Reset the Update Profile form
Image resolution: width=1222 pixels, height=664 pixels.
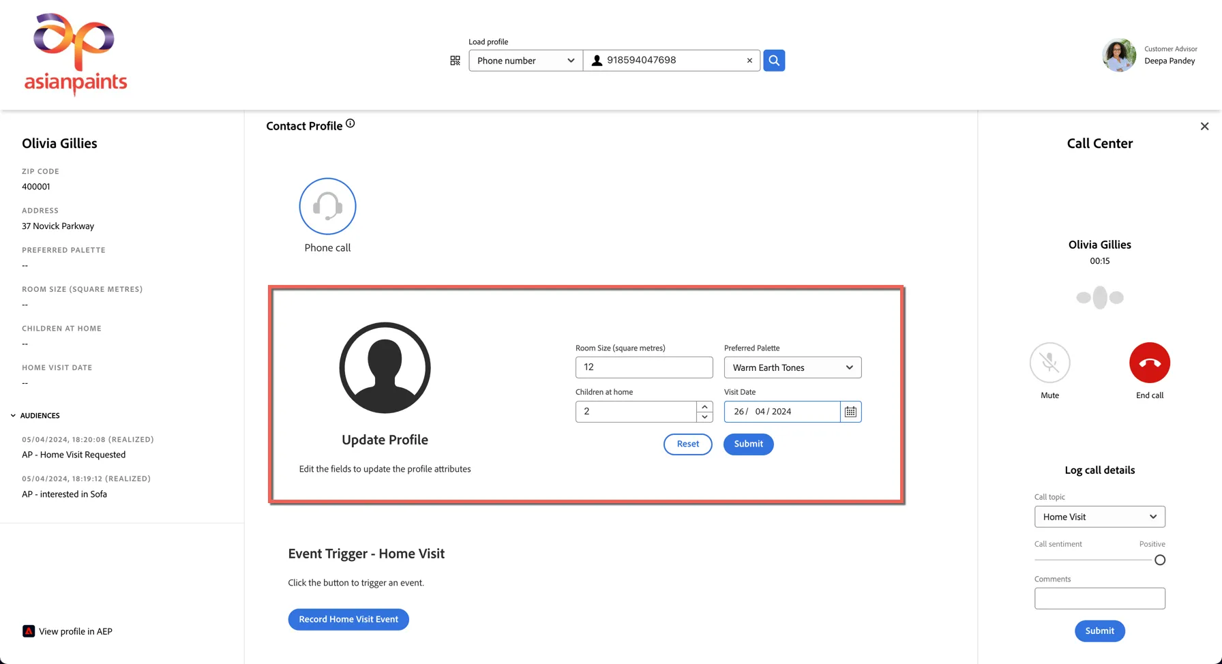pyautogui.click(x=688, y=444)
